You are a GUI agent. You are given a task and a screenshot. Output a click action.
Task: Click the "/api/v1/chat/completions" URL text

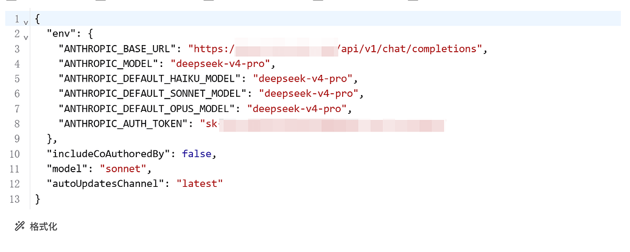410,49
